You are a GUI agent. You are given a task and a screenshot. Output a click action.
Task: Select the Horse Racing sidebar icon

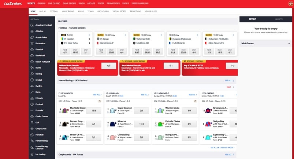[x=32, y=141]
